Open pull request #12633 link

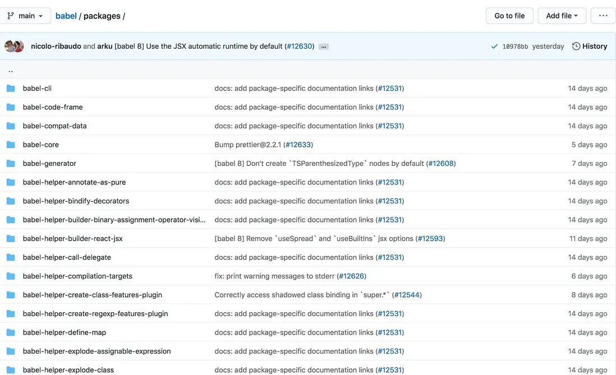[x=298, y=145]
